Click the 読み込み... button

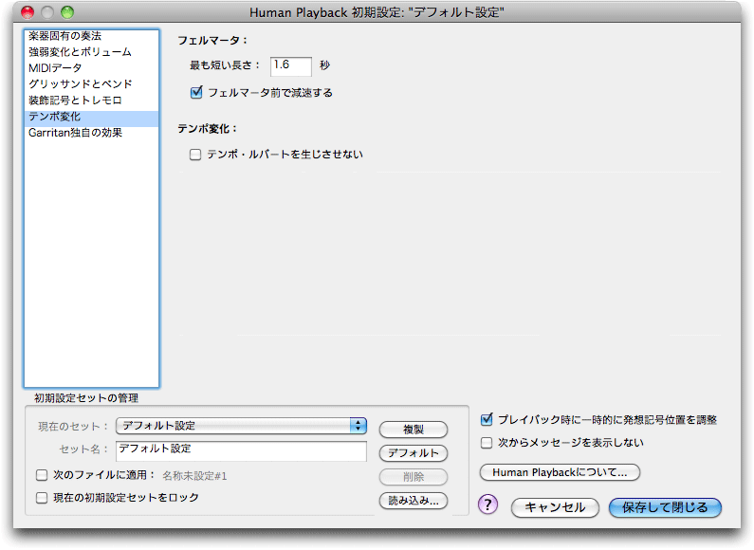[414, 501]
